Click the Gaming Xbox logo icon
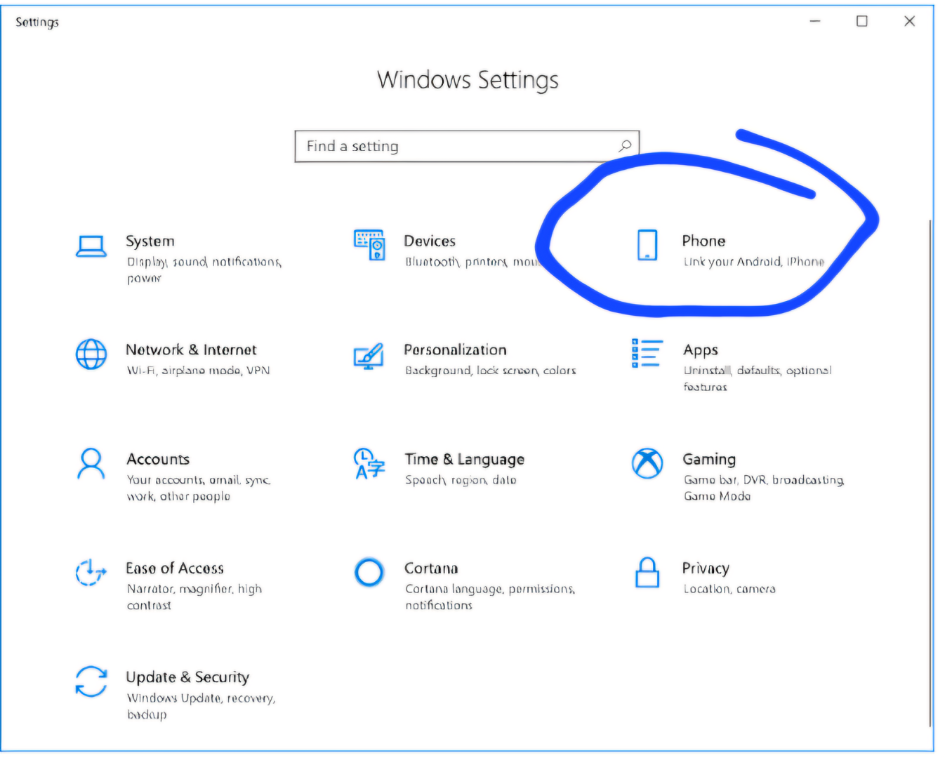This screenshot has width=945, height=758. [x=647, y=463]
